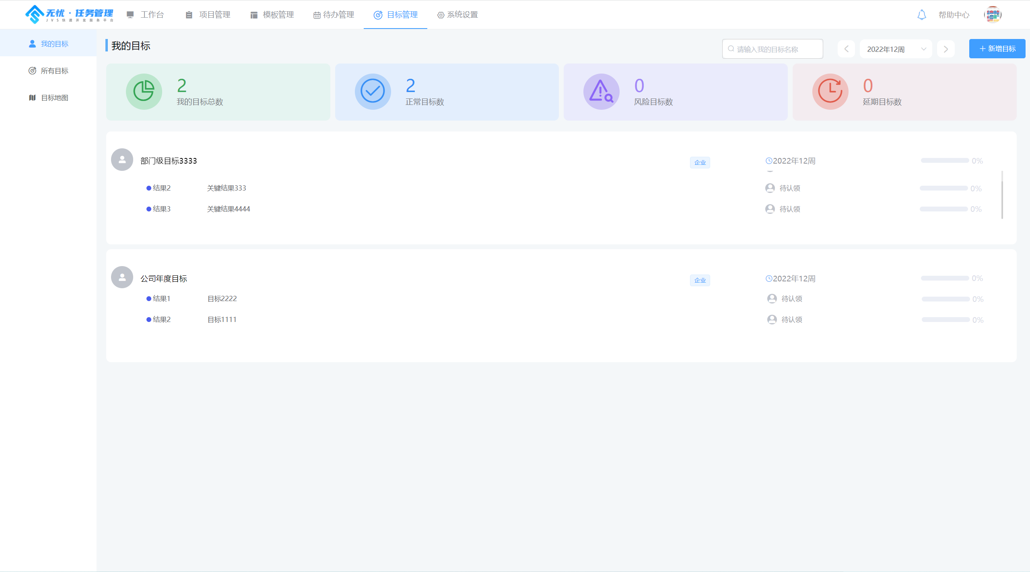
Task: Click the blue normal goals checkmark icon
Action: coord(373,91)
